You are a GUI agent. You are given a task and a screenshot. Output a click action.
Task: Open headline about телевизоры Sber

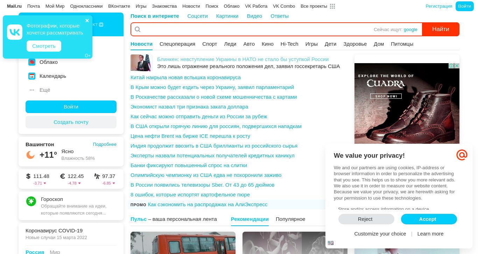(202, 185)
